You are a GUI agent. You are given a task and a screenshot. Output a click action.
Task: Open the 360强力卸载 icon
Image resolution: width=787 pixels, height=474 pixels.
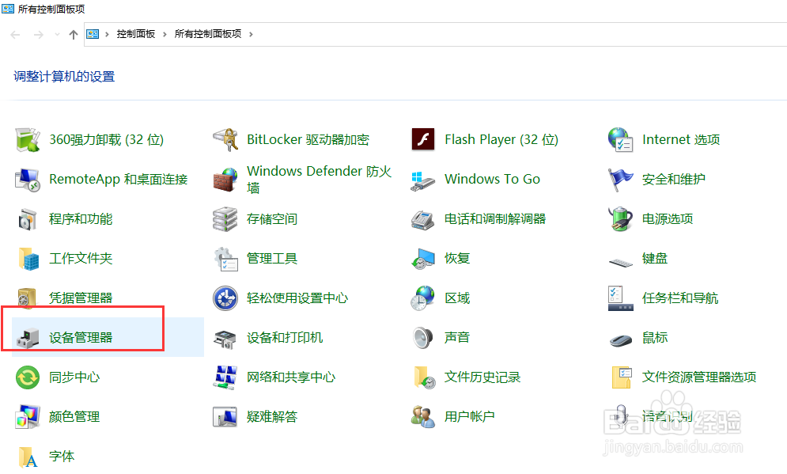click(28, 139)
